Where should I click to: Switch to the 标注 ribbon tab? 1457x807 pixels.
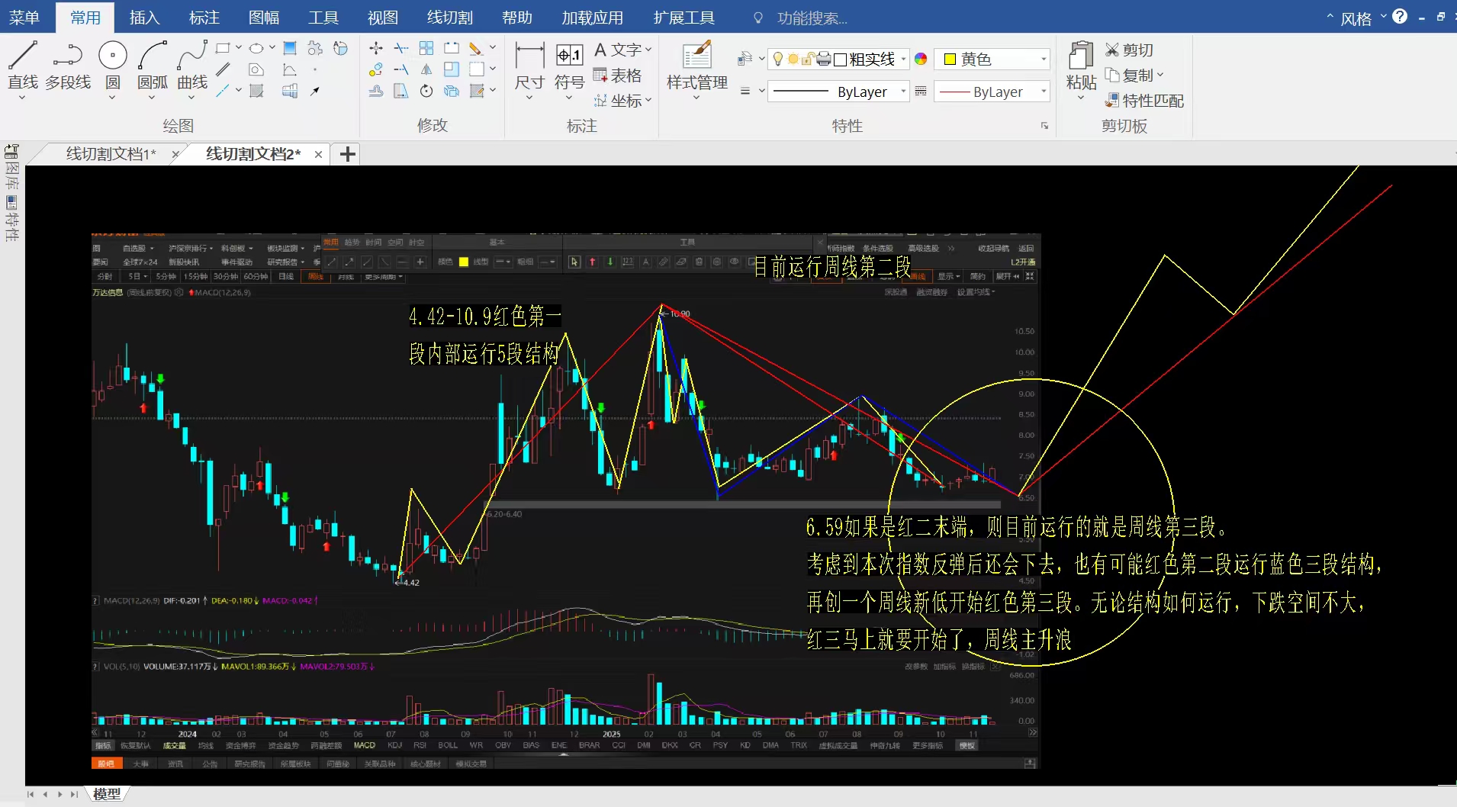click(x=204, y=17)
